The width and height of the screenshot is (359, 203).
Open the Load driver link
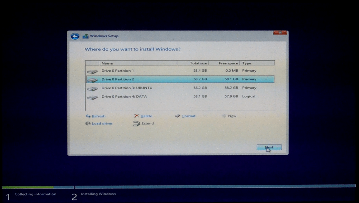click(x=102, y=124)
